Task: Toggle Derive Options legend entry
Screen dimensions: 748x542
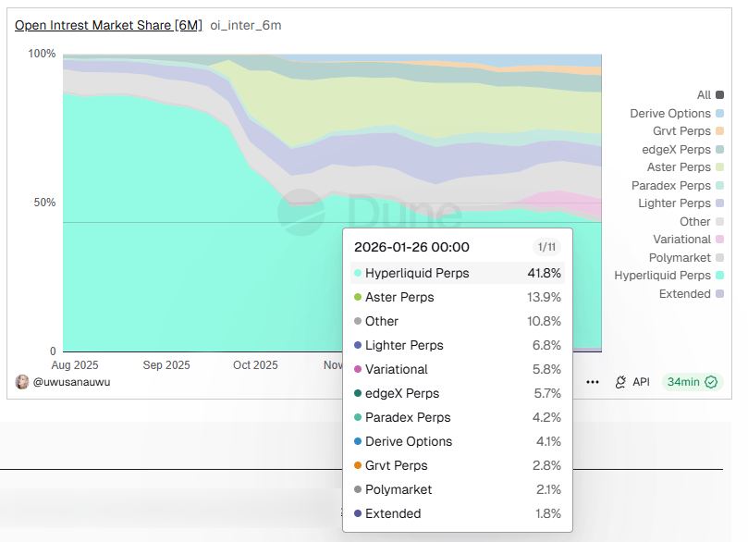Action: coord(677,114)
